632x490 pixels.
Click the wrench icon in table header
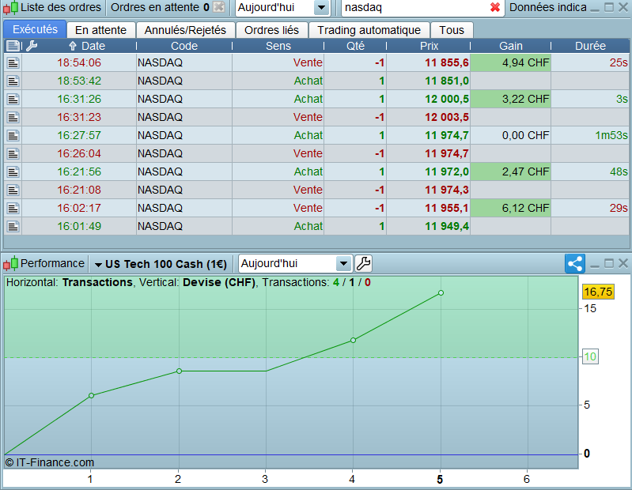click(x=32, y=46)
